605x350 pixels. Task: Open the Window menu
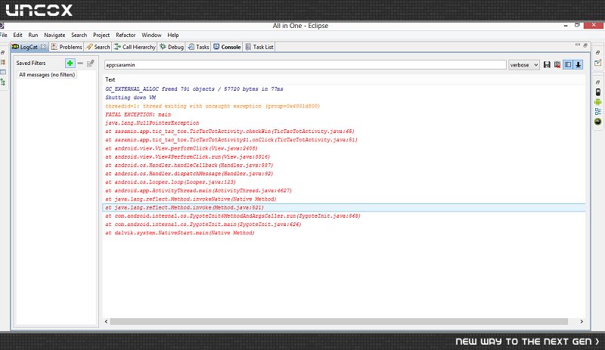(151, 35)
